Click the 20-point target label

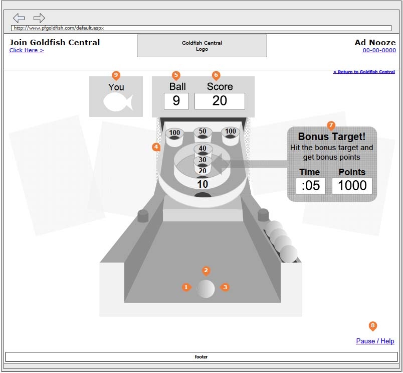click(203, 171)
